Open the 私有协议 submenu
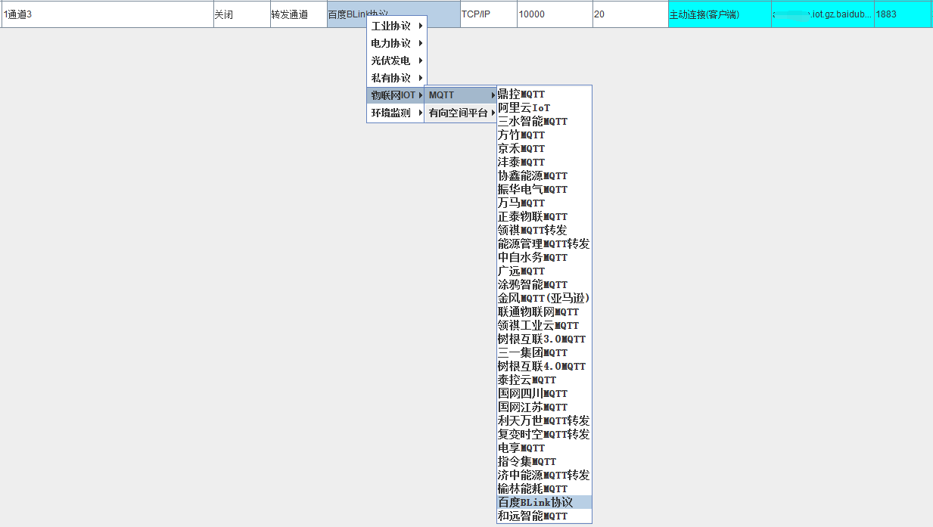This screenshot has height=527, width=933. point(397,78)
